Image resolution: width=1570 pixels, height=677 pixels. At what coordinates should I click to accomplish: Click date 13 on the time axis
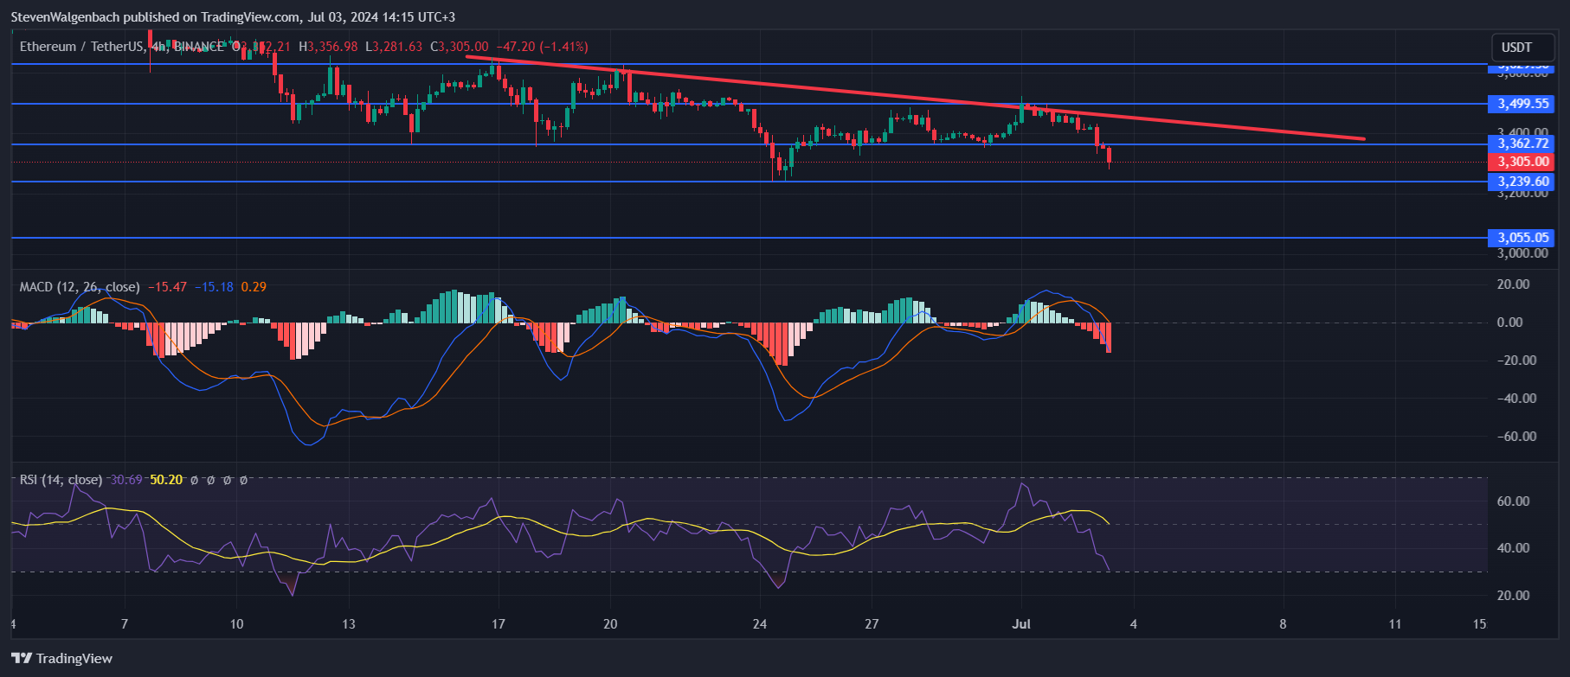[349, 624]
